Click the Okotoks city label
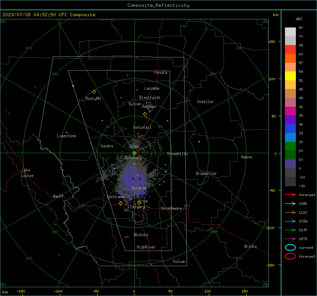 (x=141, y=235)
